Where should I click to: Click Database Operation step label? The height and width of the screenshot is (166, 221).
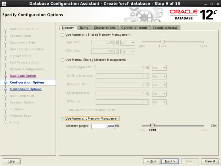tap(25, 29)
